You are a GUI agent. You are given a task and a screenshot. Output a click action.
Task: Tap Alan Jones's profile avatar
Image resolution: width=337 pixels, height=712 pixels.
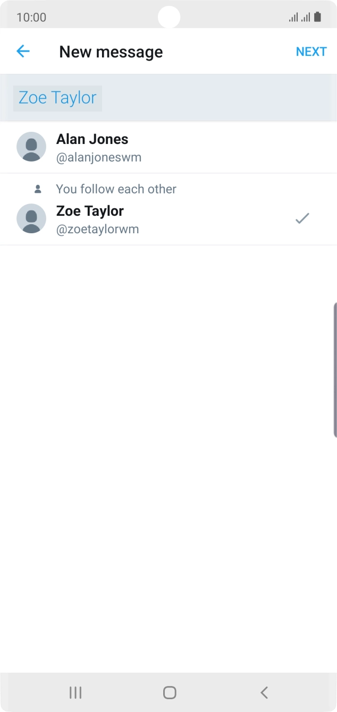(31, 147)
